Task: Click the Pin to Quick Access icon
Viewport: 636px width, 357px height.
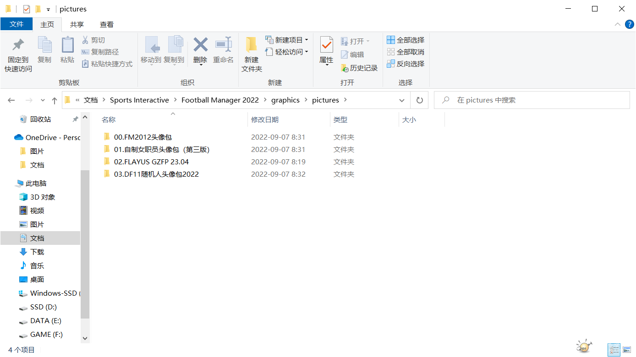Action: (x=18, y=45)
